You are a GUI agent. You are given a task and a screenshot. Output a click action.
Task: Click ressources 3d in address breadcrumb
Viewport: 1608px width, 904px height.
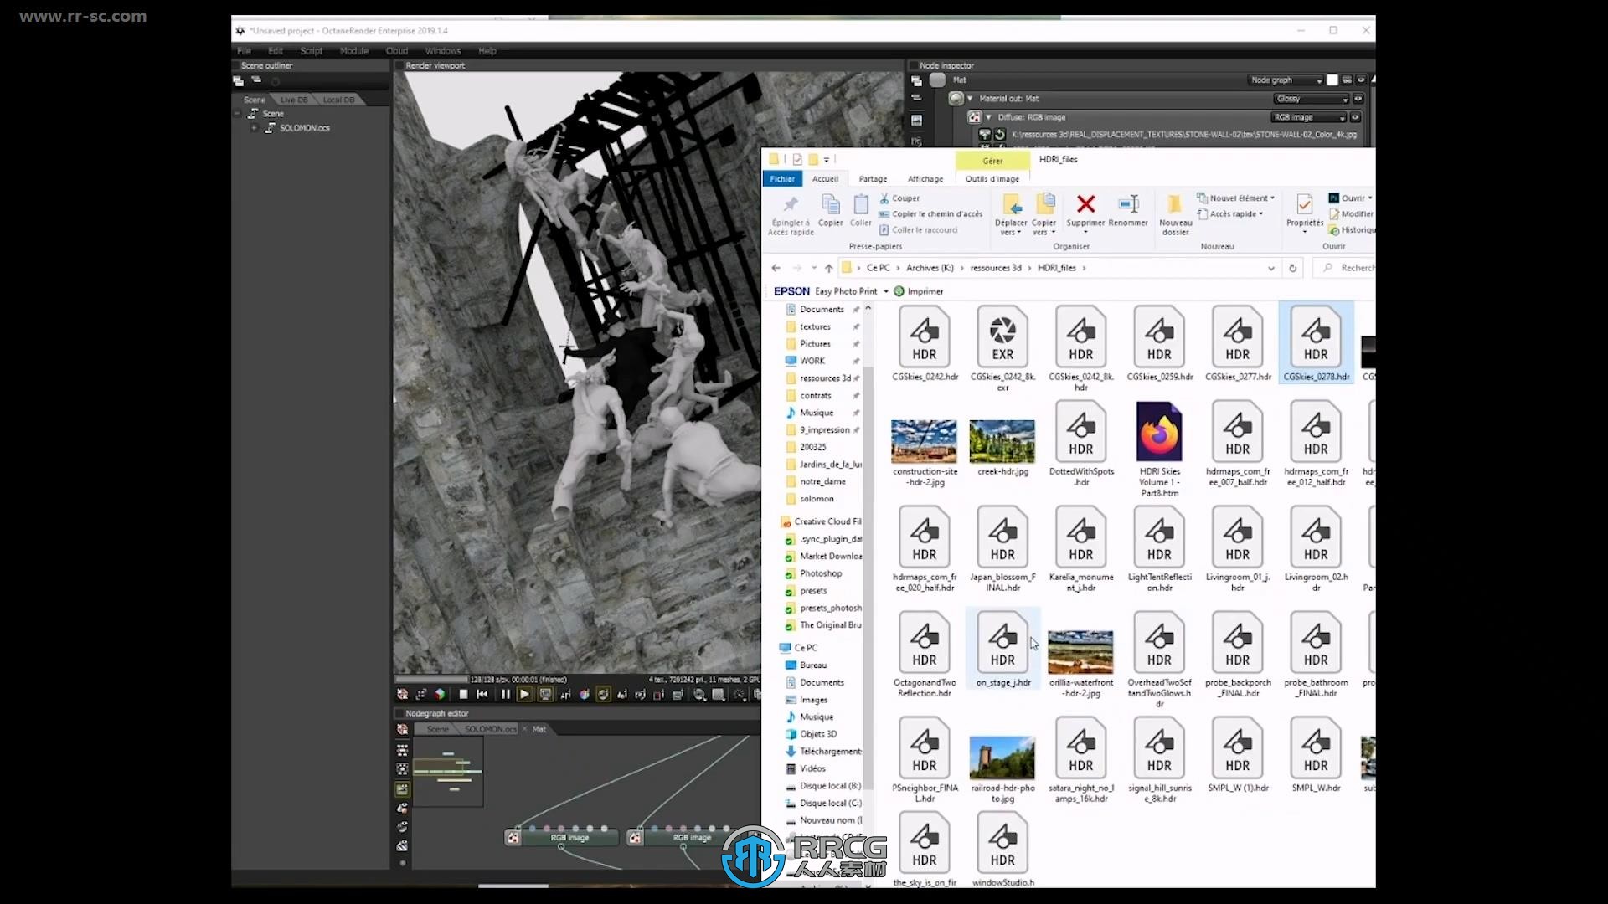996,268
